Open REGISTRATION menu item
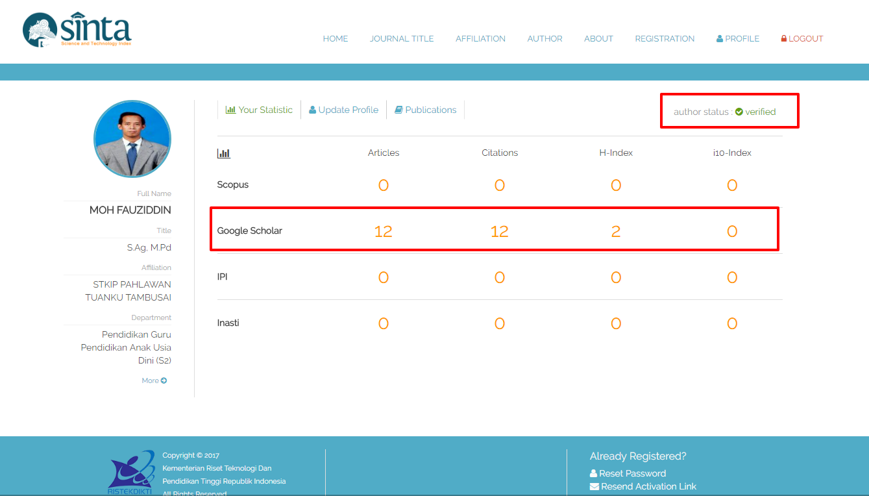Screen dimensions: 869x496 [665, 39]
